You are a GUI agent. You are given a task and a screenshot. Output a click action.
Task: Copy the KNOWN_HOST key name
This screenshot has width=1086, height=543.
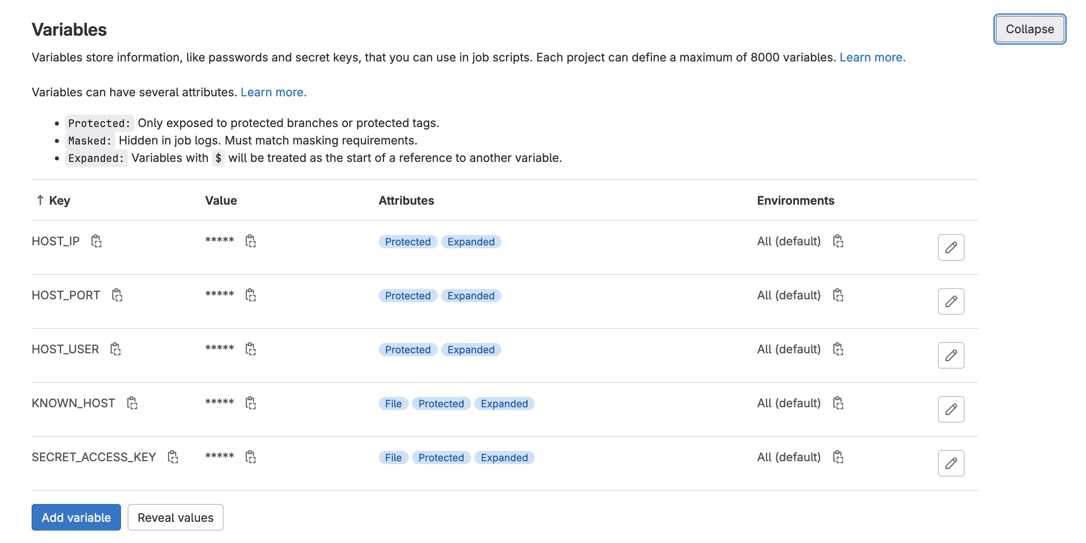pos(132,403)
